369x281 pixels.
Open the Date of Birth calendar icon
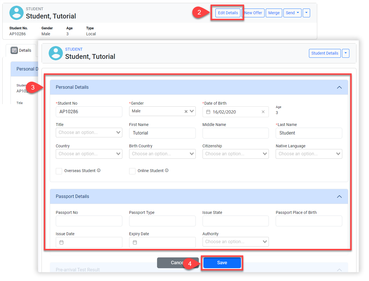coord(208,112)
